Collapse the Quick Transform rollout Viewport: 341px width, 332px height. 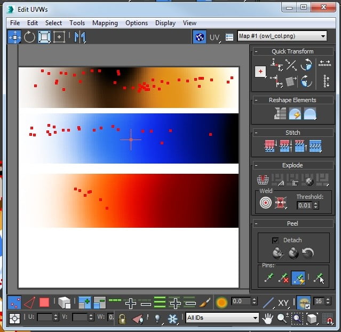click(292, 51)
